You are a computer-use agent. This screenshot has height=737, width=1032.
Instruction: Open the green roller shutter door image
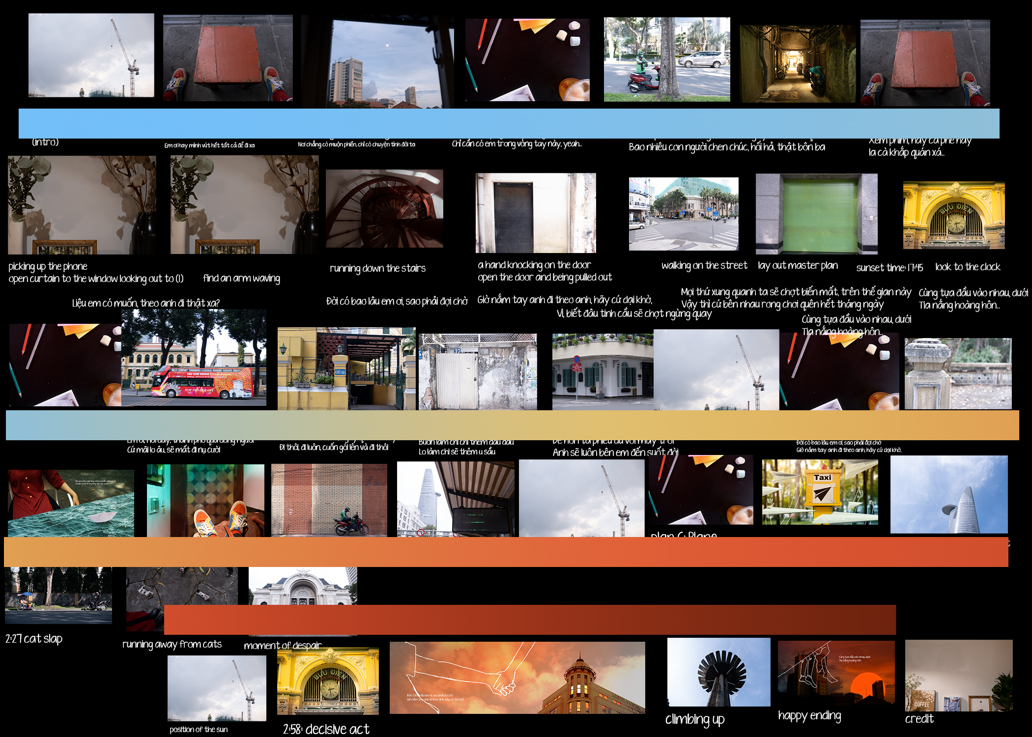(x=816, y=214)
